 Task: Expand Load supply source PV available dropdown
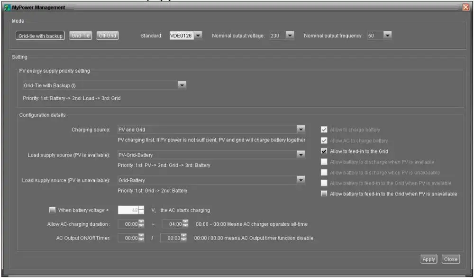[x=301, y=155]
